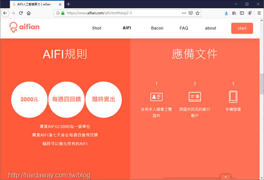Image resolution: width=264 pixels, height=180 pixels.
Task: Show site information icon in address bar
Action: coord(58,13)
